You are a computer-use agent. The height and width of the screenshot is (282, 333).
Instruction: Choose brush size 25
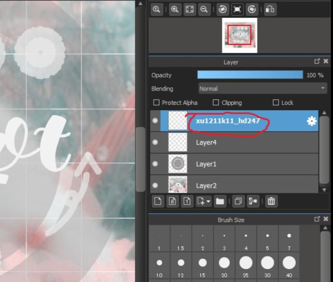[246, 266]
